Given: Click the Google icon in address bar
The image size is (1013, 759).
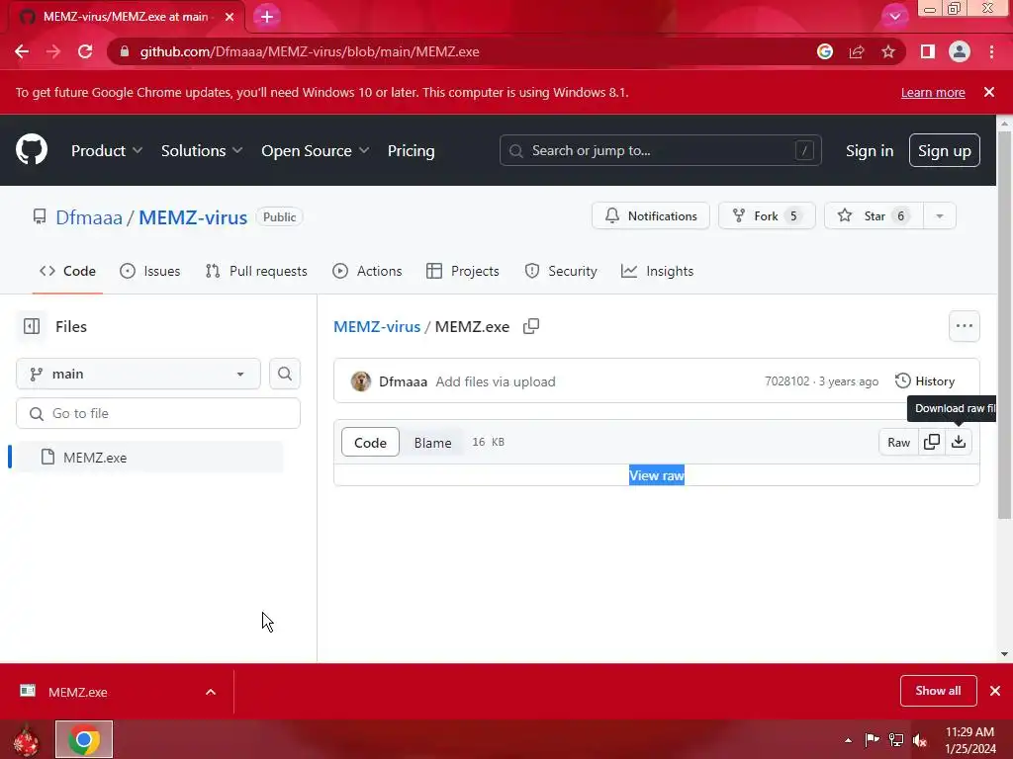Looking at the screenshot, I should tap(824, 51).
